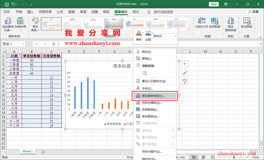Expand Fill dropdown arrow in mini toolbar
The image size is (264, 160).
[x=142, y=33]
